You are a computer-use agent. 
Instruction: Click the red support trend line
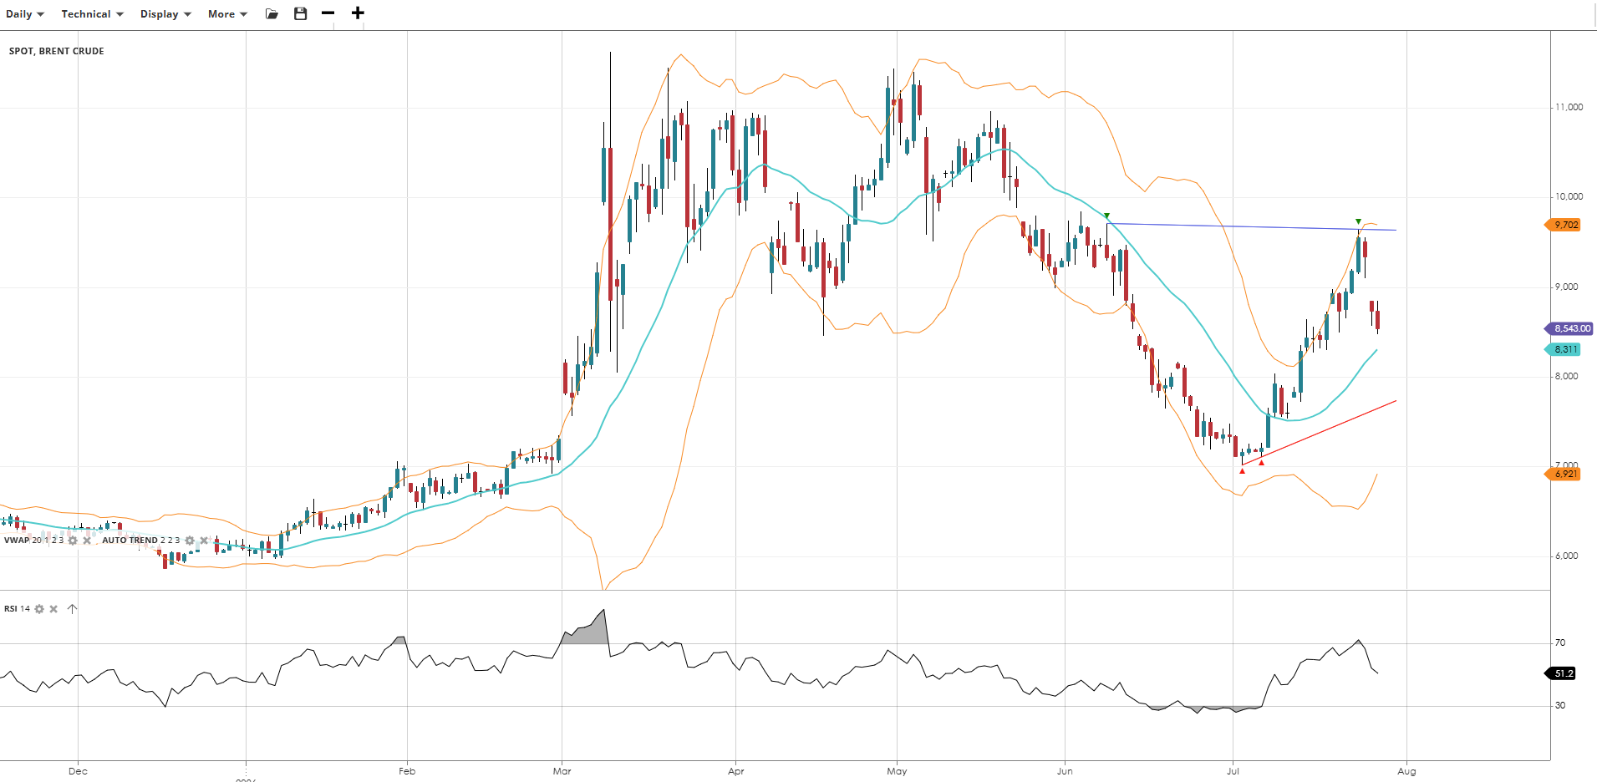[1320, 432]
